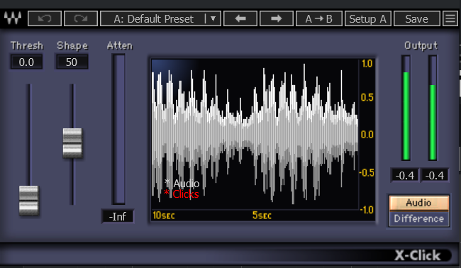Click the Thresh slider handle

pyautogui.click(x=29, y=200)
